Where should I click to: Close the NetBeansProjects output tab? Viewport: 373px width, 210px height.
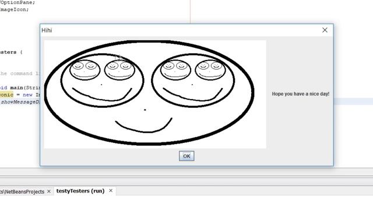(x=49, y=191)
